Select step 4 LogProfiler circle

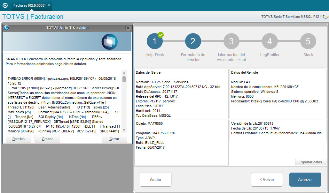click(x=270, y=41)
